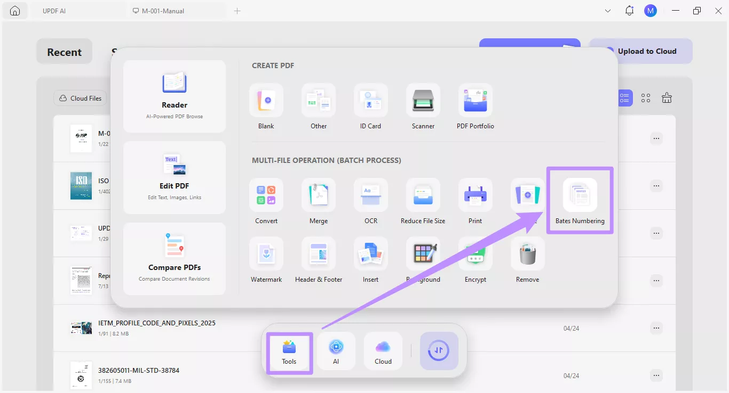Viewport: 729px width, 393px height.
Task: Open Cloud from the bottom dock
Action: click(383, 351)
